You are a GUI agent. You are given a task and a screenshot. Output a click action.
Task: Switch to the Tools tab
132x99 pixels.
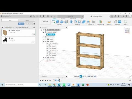point(82,19)
